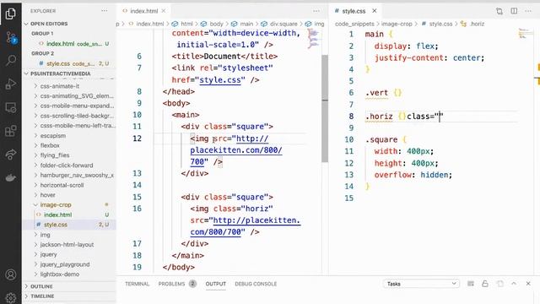Close the index.html tab
This screenshot has width=540, height=304.
(x=164, y=11)
